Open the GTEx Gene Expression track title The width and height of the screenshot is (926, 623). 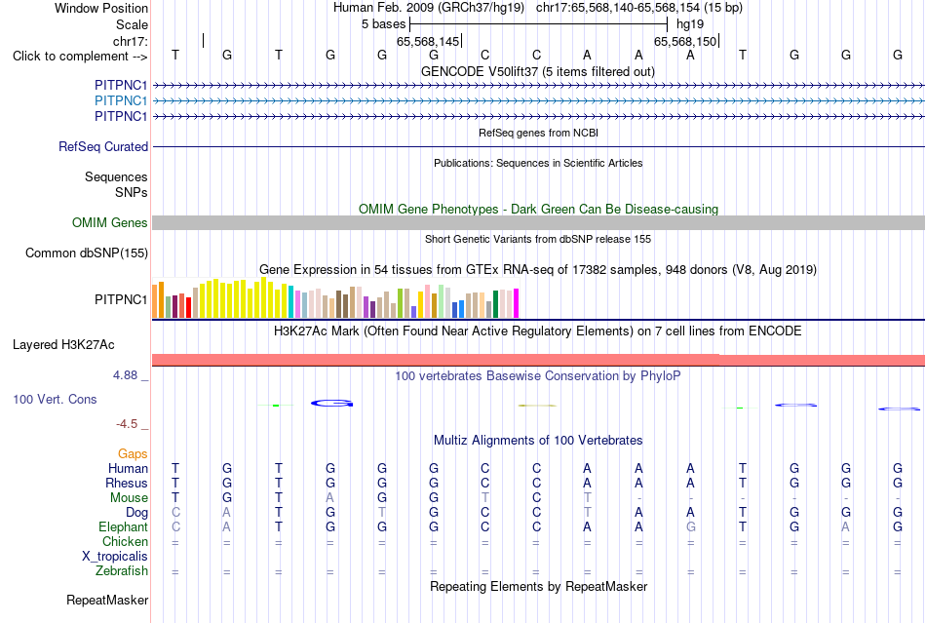[538, 270]
